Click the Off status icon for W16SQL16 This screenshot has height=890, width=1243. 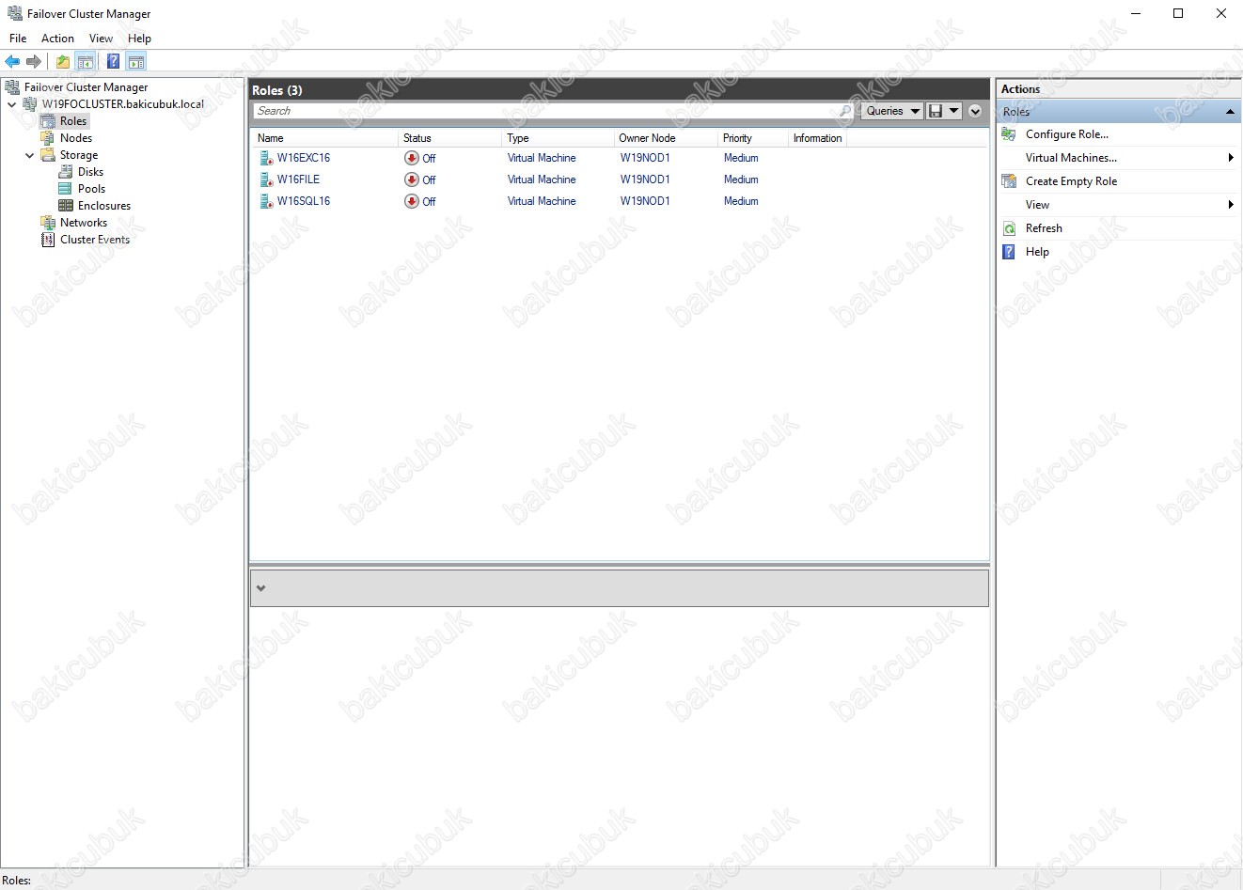pos(412,201)
